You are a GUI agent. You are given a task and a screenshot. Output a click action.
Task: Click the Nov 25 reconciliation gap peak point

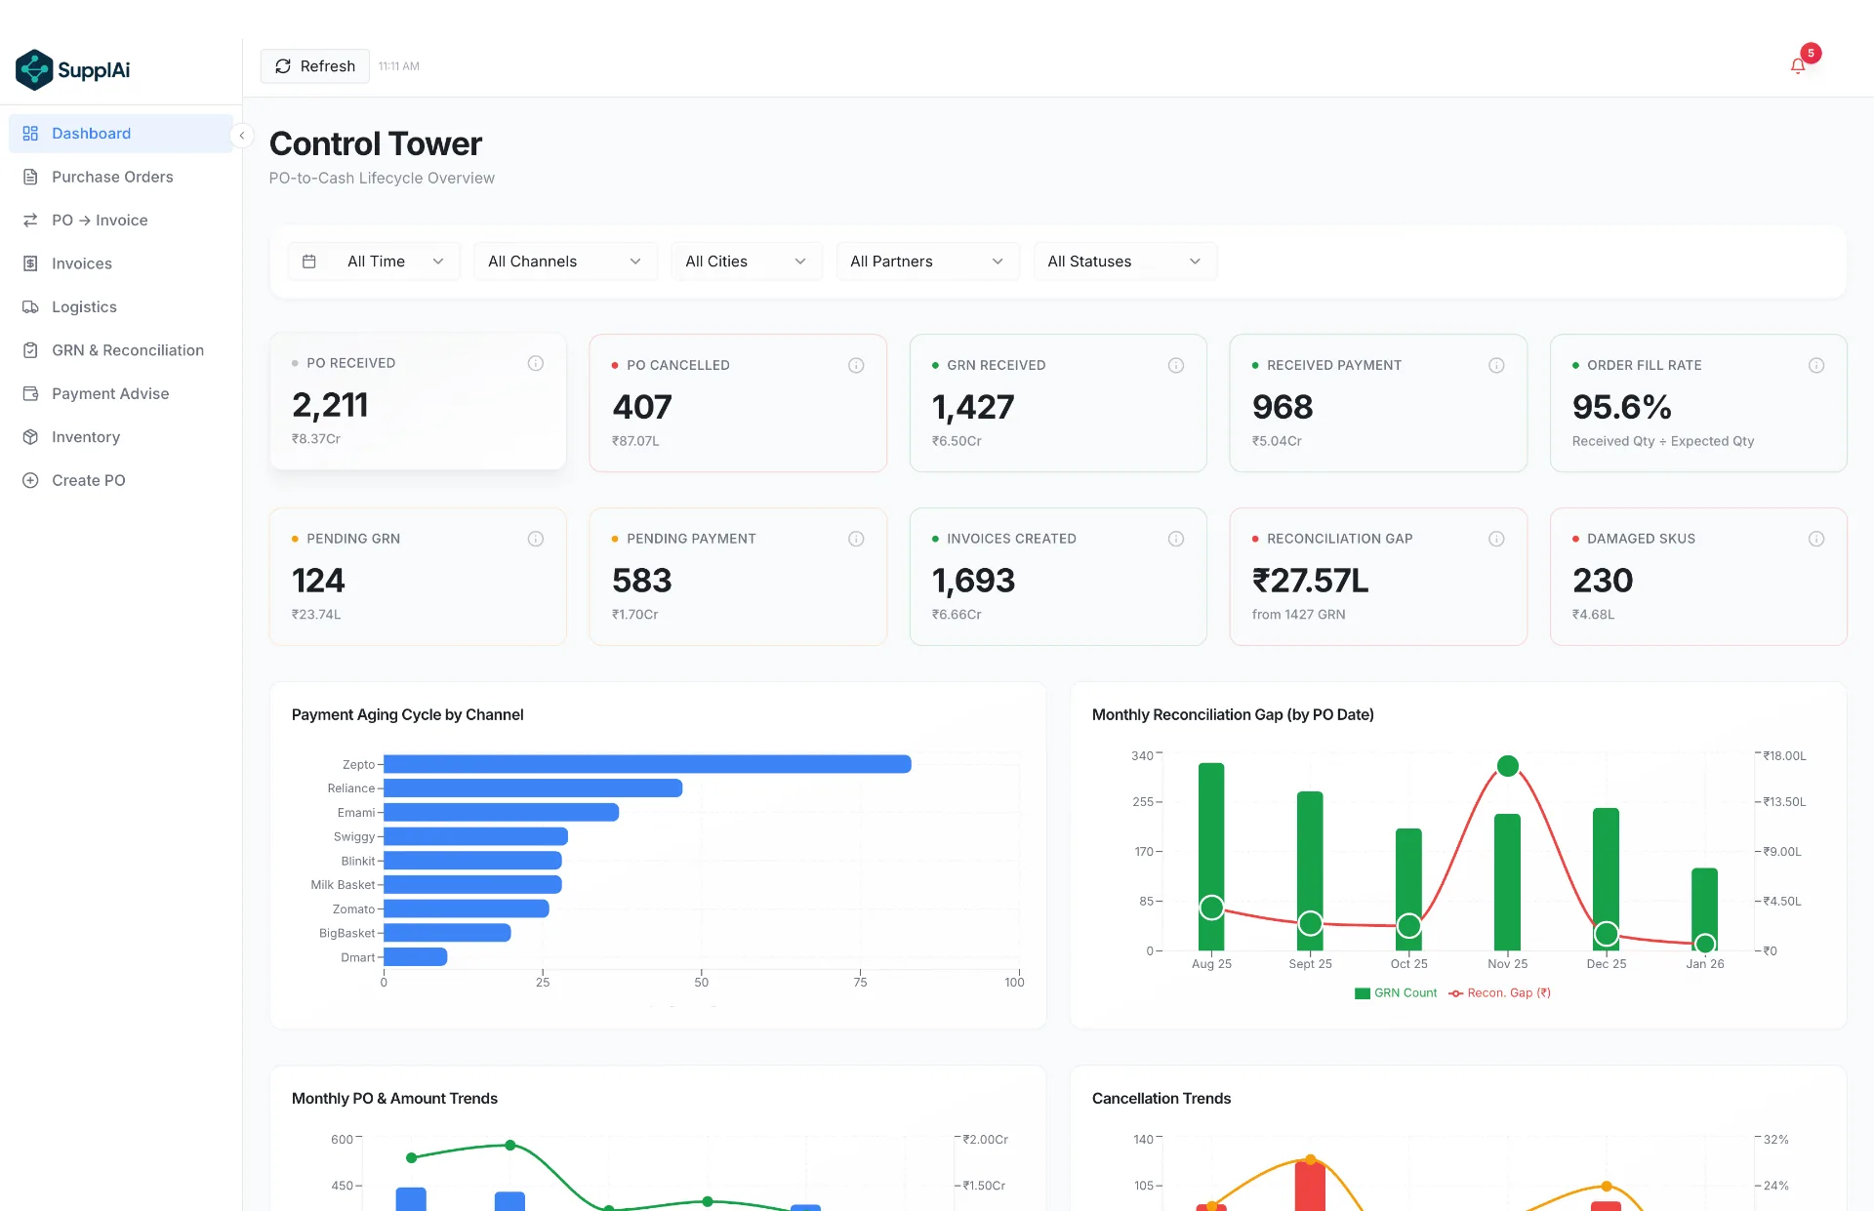[x=1508, y=766]
